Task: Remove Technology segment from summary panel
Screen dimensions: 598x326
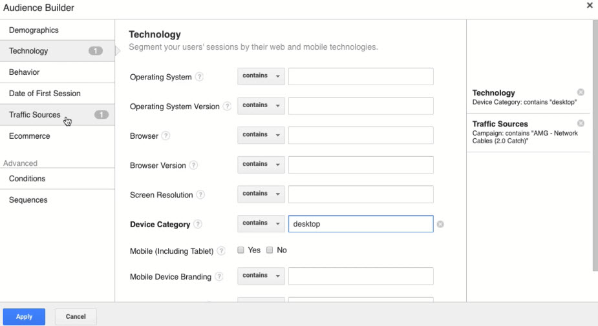Action: coord(580,93)
